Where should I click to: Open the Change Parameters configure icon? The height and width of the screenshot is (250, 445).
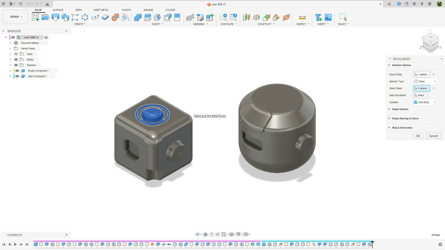tap(223, 17)
